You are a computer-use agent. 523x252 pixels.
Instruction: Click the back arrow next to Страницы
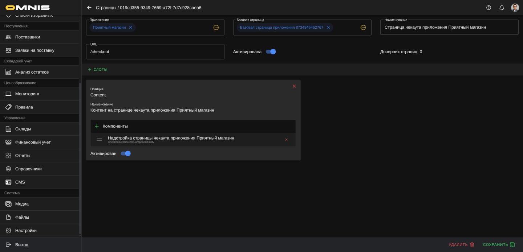coord(89,8)
